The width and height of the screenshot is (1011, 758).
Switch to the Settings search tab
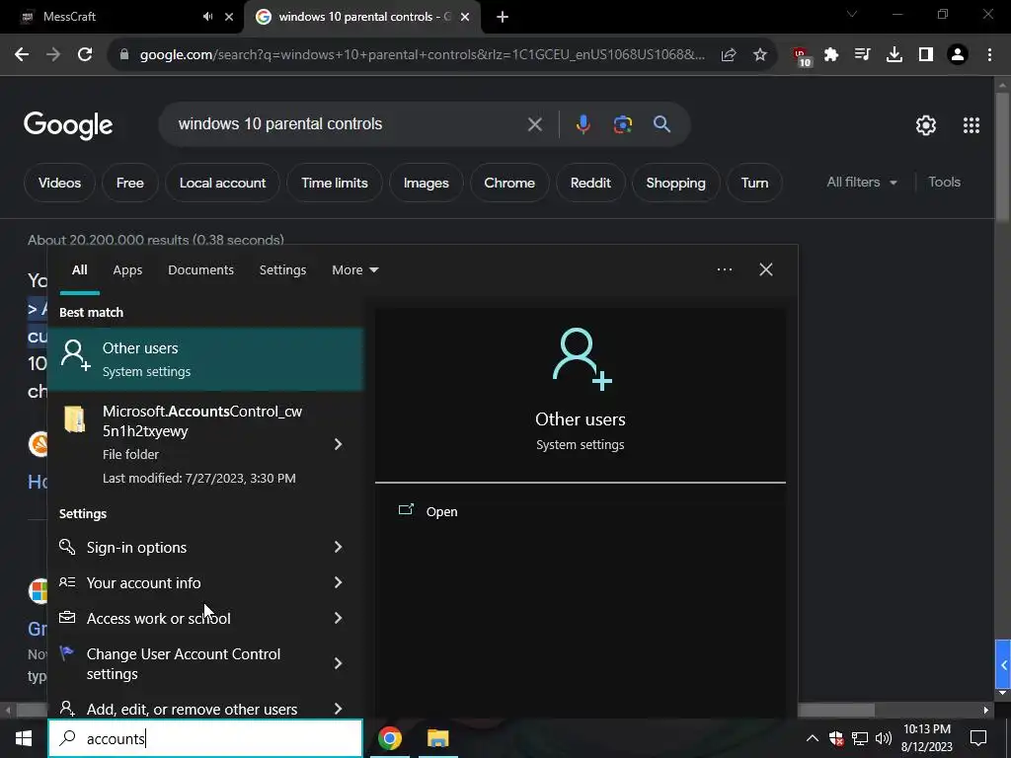(282, 270)
